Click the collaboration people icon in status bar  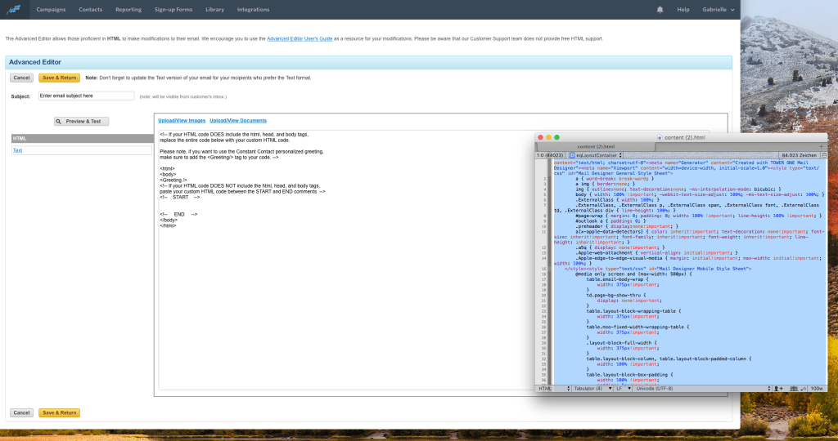coord(794,389)
